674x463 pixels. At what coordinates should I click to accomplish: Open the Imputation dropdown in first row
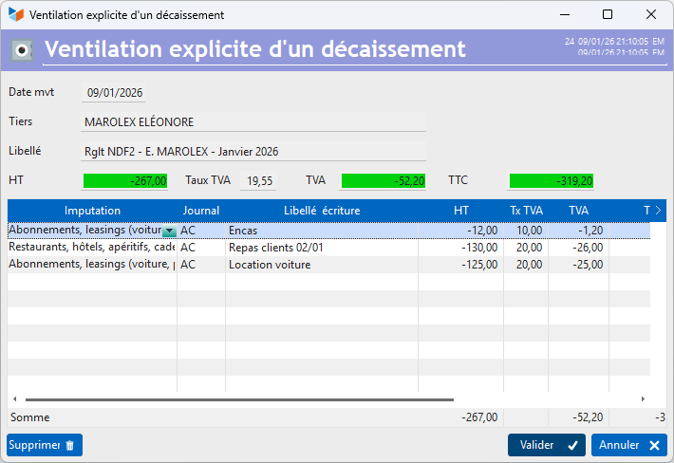click(x=169, y=231)
